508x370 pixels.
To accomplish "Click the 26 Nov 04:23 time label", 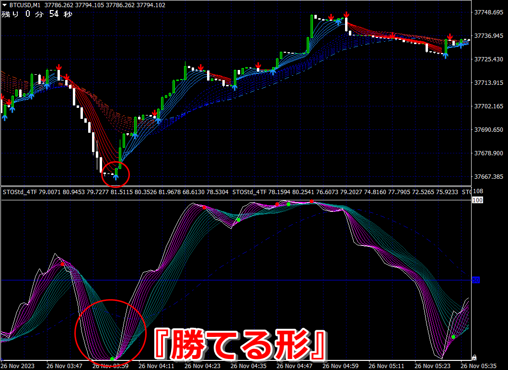I will [202, 366].
